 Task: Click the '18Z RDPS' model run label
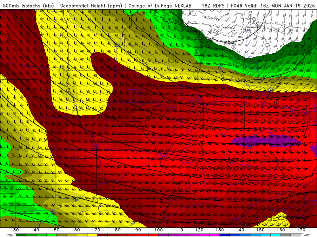pos(213,6)
